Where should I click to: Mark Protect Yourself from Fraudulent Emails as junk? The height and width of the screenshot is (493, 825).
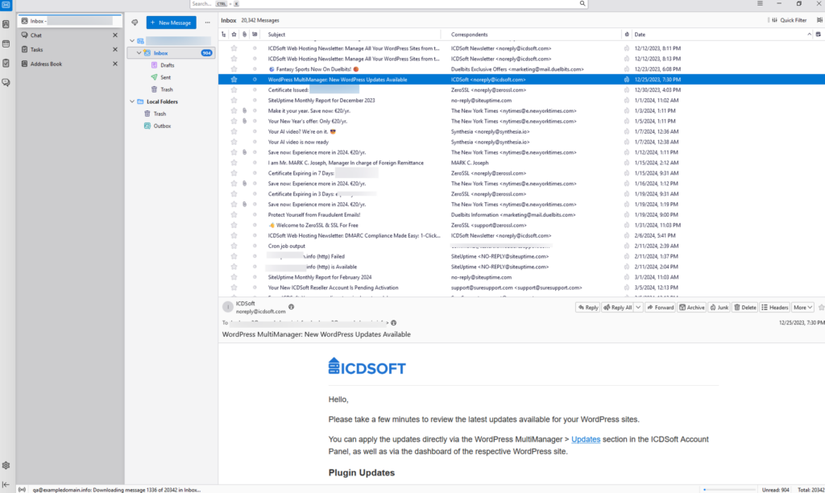[x=627, y=214]
